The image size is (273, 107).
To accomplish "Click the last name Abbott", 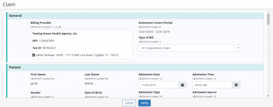I will pyautogui.click(x=89, y=83).
